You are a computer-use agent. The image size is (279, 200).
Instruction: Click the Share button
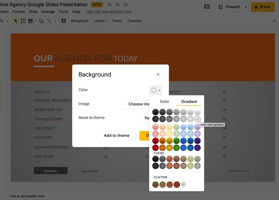click(263, 7)
